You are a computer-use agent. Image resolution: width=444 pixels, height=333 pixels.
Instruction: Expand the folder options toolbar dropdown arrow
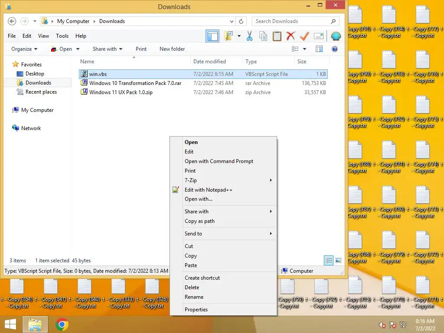click(x=239, y=36)
